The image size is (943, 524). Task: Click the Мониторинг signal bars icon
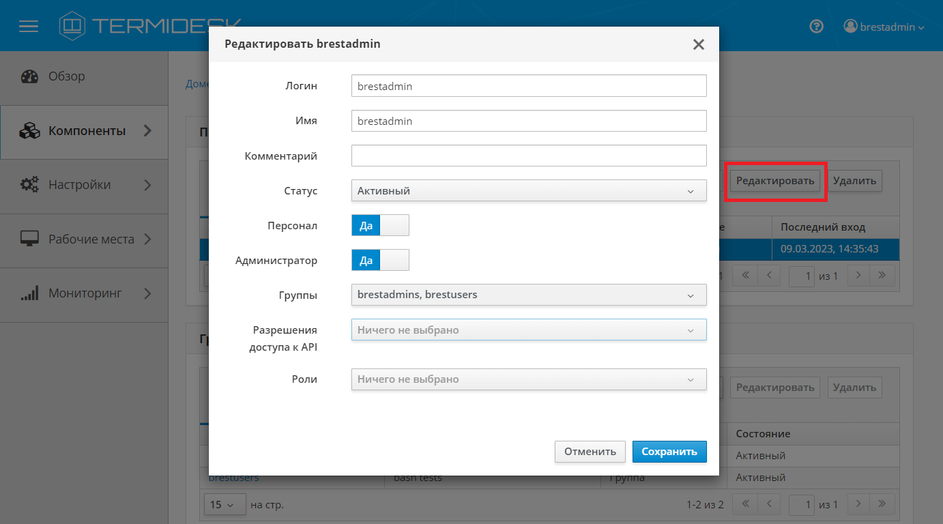30,294
